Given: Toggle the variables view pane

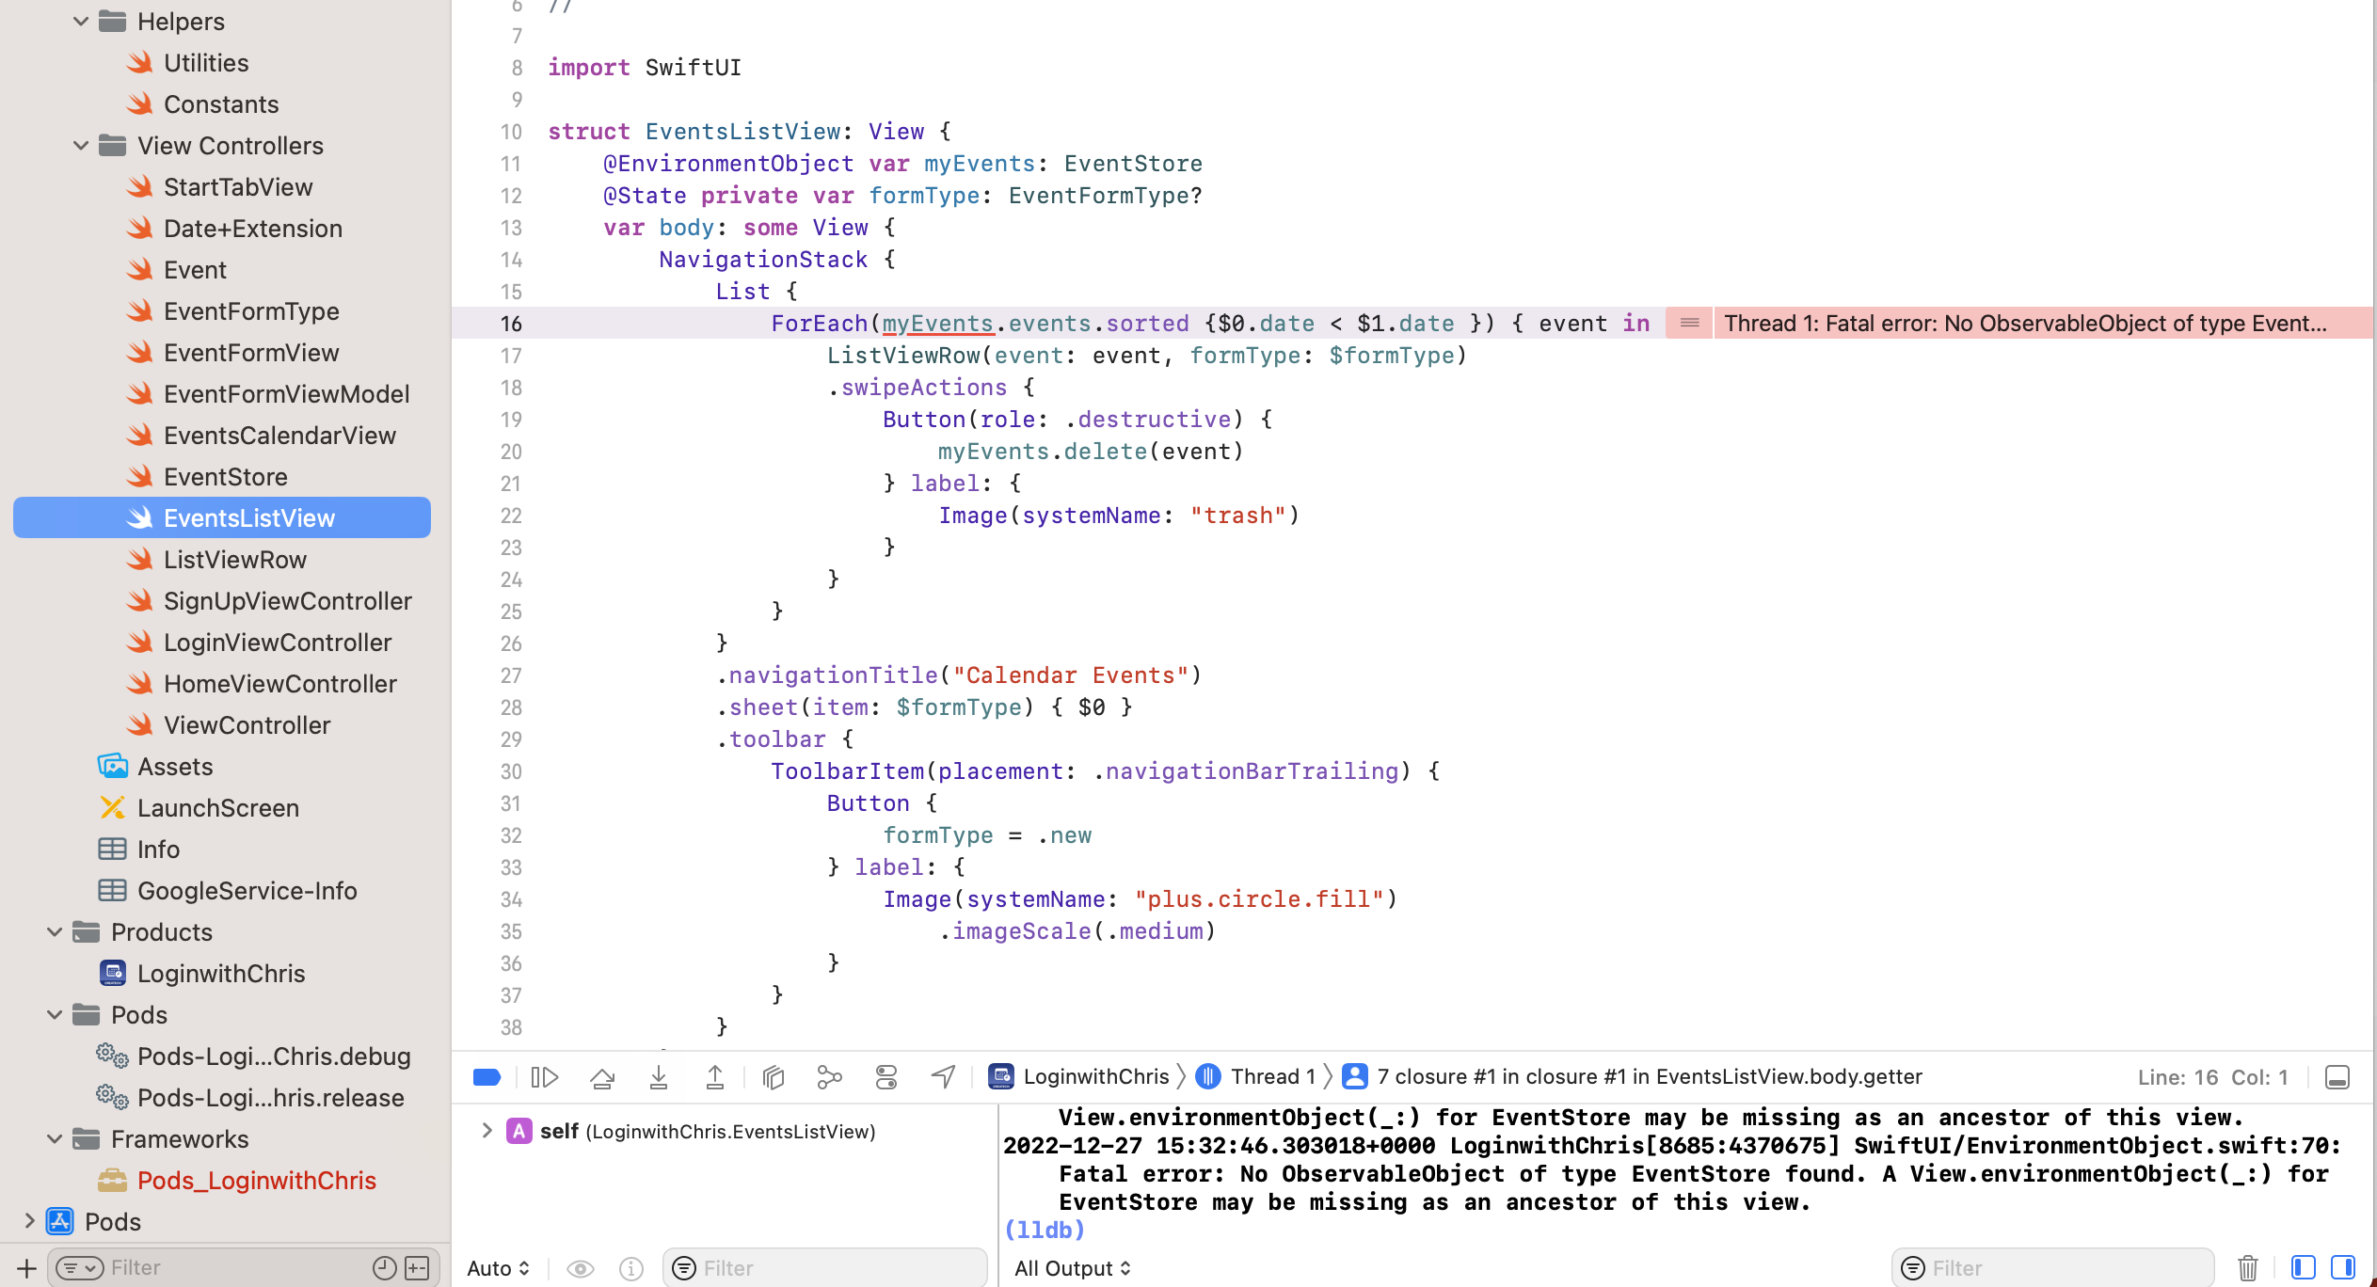Looking at the screenshot, I should 2303,1268.
